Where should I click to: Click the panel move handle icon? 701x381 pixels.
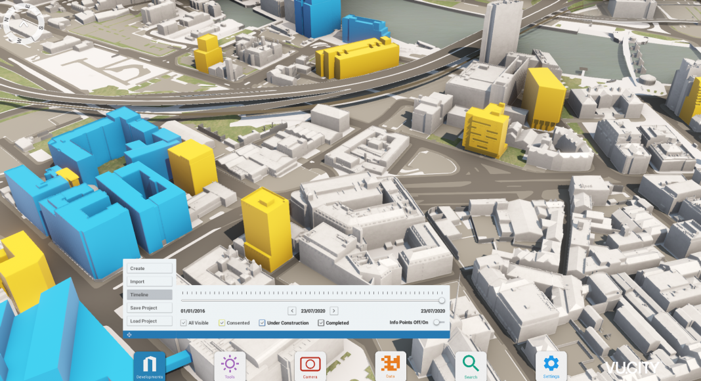pos(129,334)
